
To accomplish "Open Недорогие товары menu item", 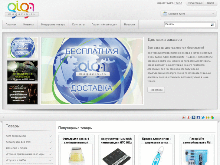I will pos(53,25).
